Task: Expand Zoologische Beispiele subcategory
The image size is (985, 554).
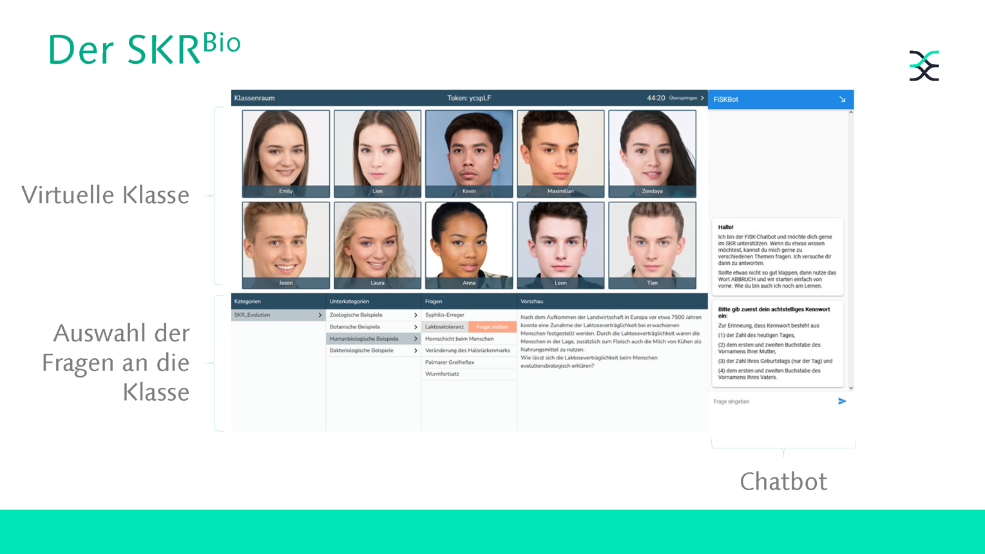Action: pos(373,315)
